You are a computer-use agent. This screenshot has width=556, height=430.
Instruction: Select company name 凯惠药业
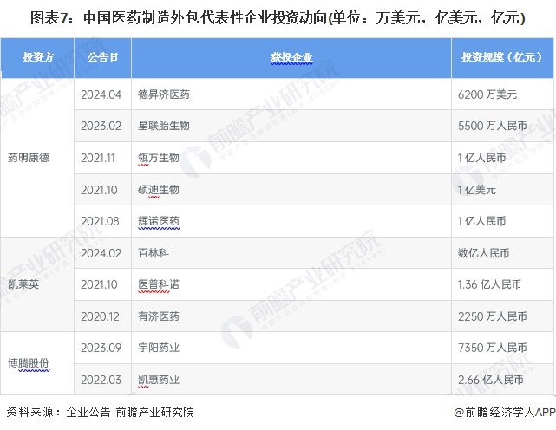point(159,380)
